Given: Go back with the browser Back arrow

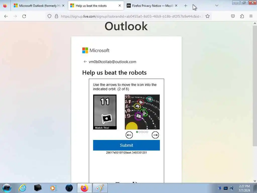Looking at the screenshot, I should 6,16.
